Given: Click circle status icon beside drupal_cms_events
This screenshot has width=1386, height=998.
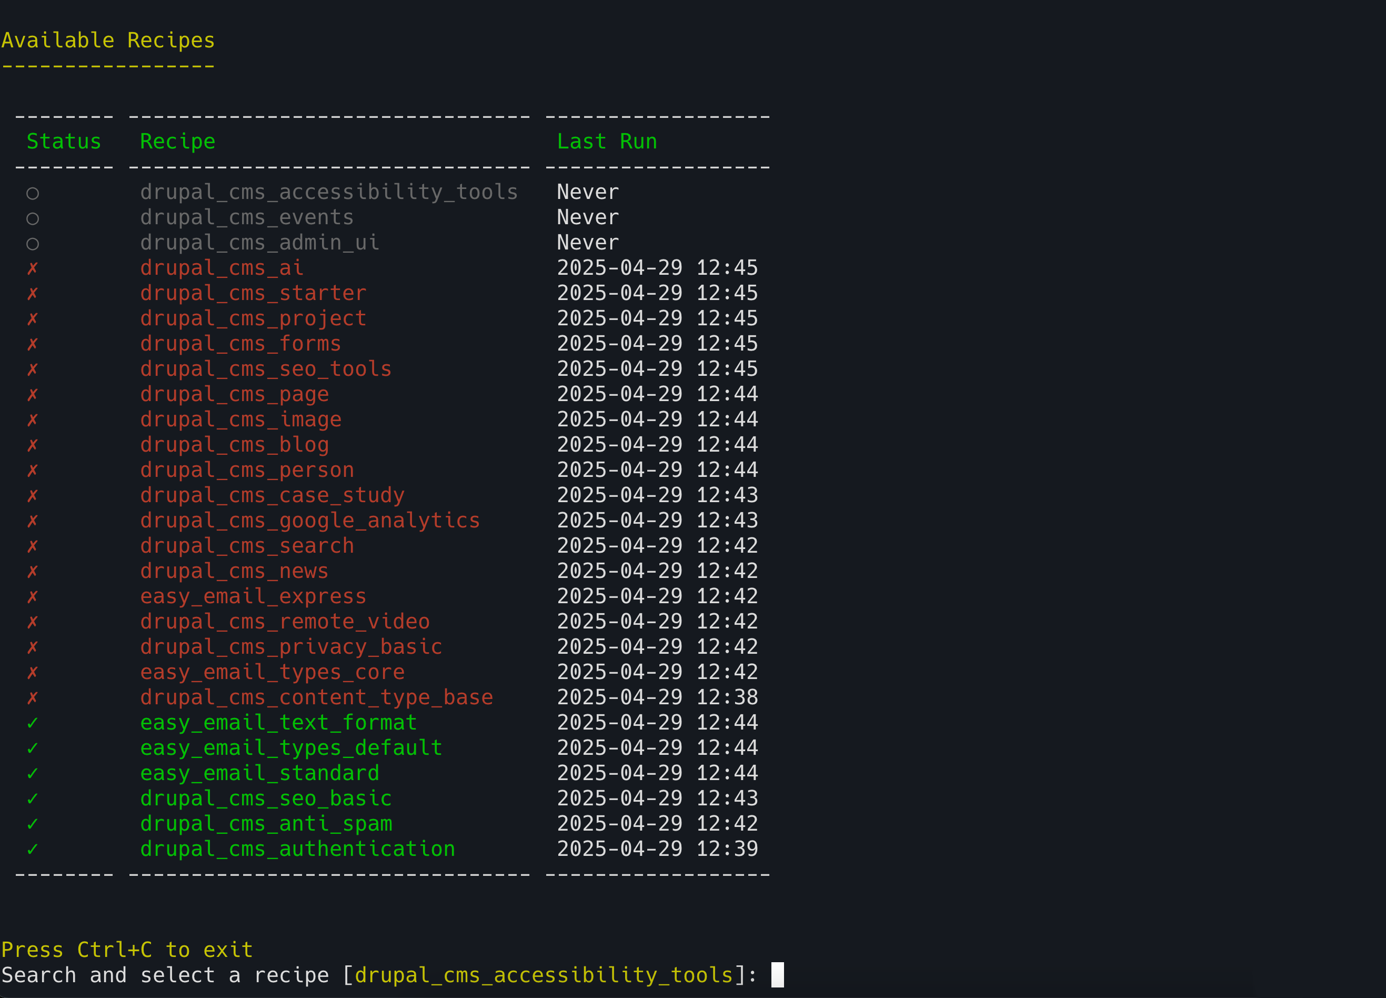Looking at the screenshot, I should 33,218.
